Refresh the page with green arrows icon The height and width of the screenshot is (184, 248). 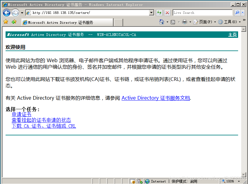coord(159,13)
